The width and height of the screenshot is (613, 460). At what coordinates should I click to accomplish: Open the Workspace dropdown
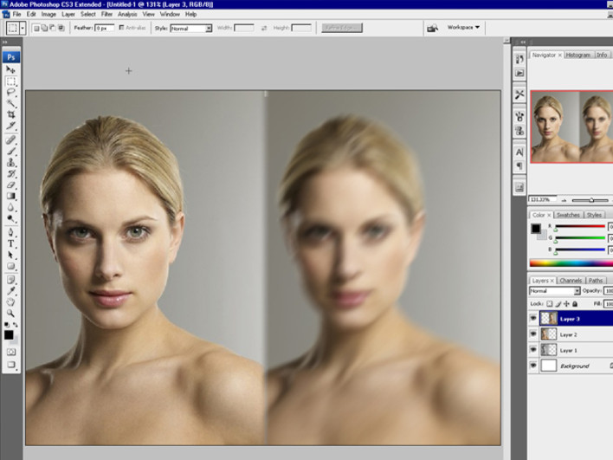point(464,28)
